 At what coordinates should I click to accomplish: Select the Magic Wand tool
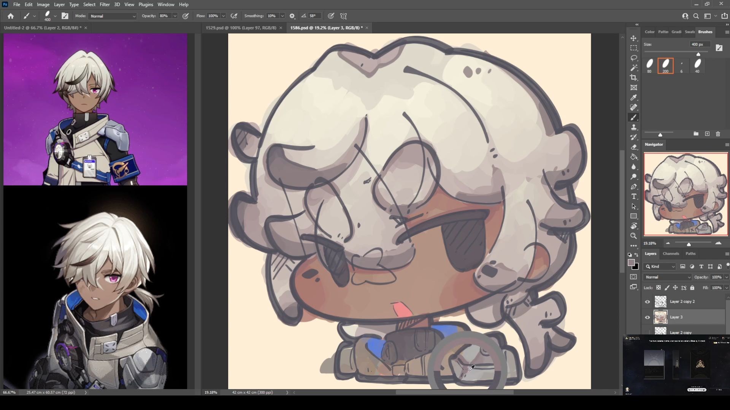coord(633,68)
